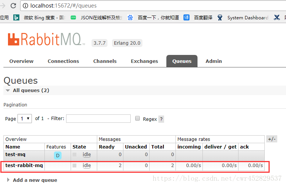
Task: Sort by the incoming rate header
Action: [x=189, y=147]
